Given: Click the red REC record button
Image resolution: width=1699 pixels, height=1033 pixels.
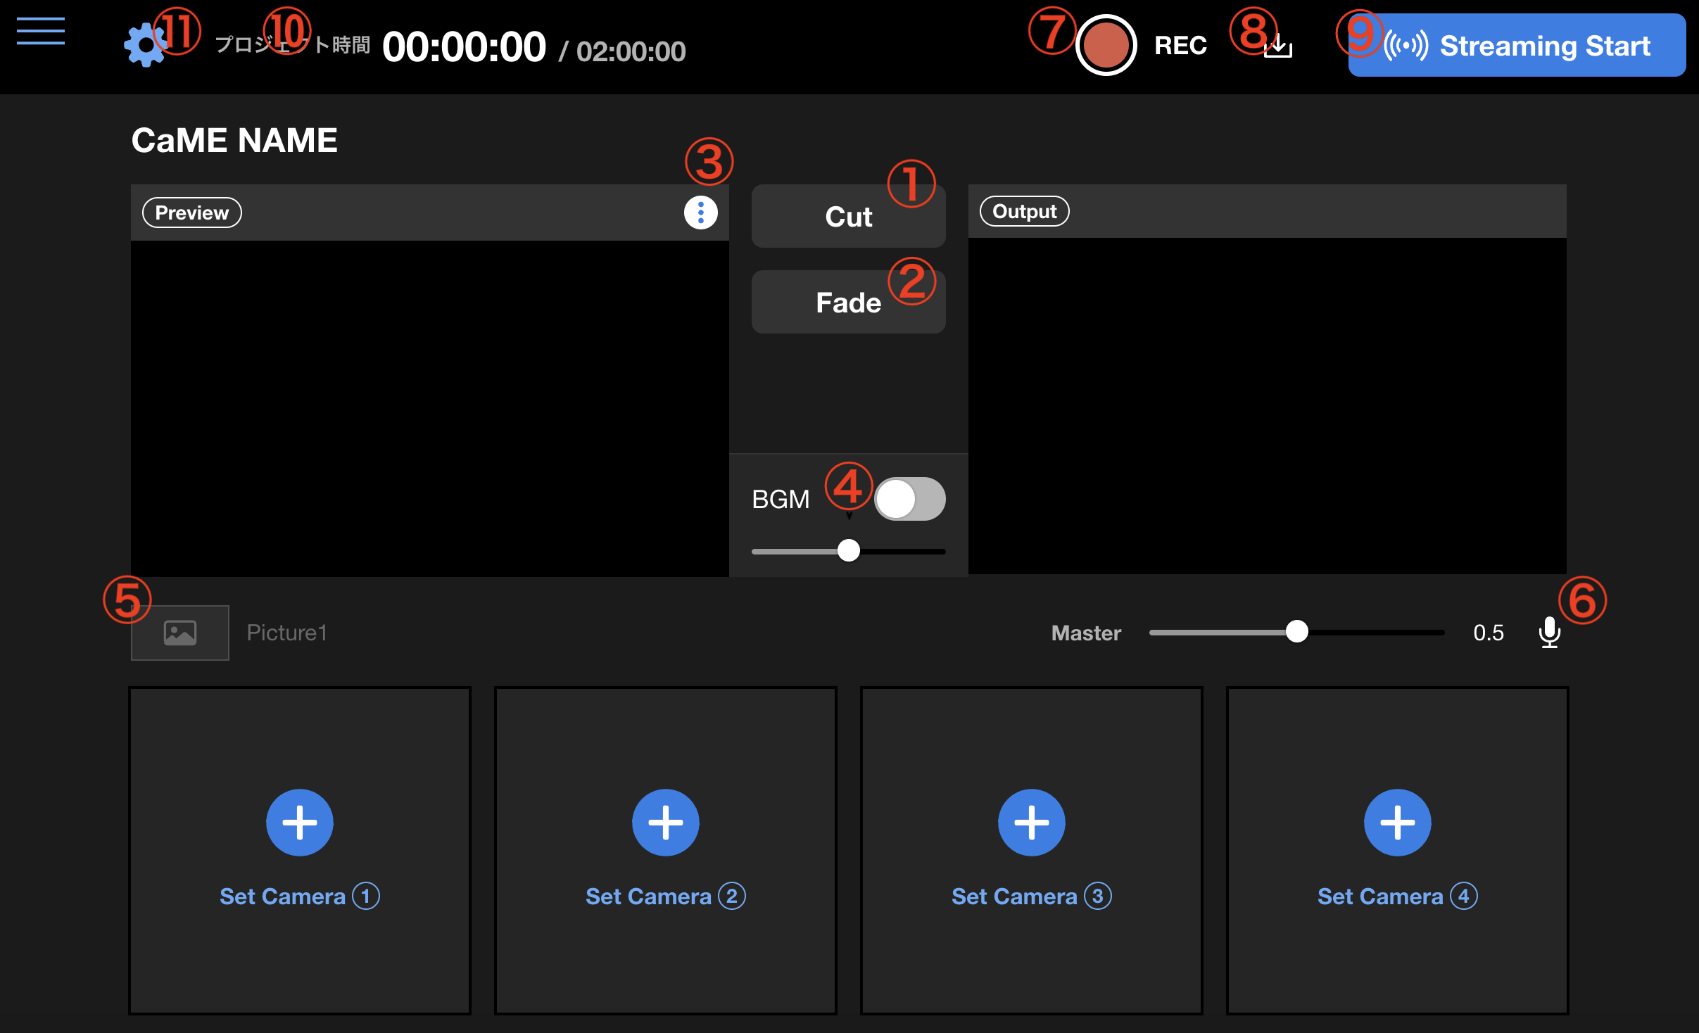Looking at the screenshot, I should [1106, 45].
